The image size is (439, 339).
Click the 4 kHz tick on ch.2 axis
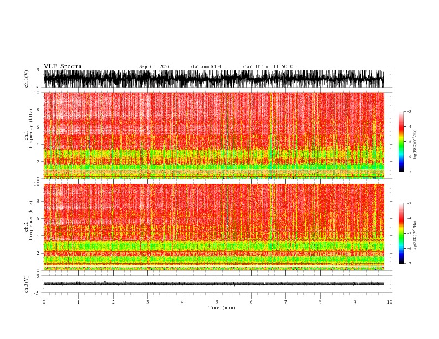[39, 236]
